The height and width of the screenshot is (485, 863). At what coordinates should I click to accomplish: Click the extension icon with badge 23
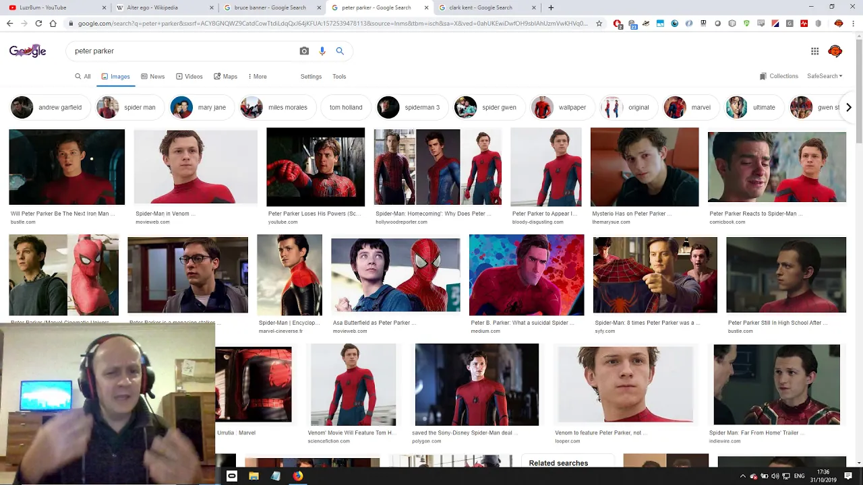click(x=632, y=24)
